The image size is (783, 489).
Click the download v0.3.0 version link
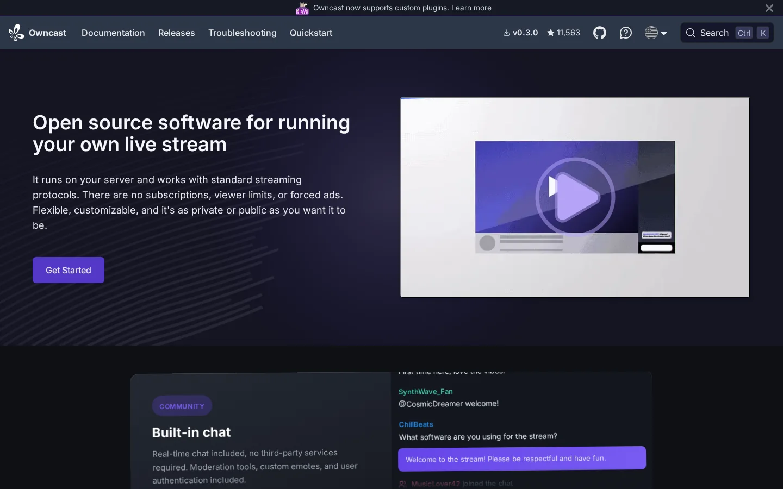520,33
